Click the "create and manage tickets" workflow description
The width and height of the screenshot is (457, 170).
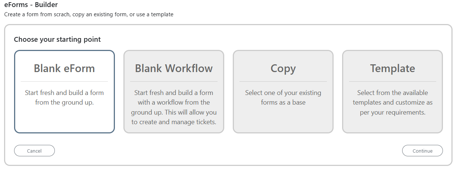174,107
